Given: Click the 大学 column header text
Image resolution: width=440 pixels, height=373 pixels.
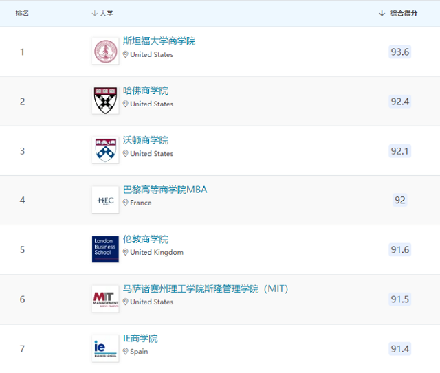Looking at the screenshot, I should (107, 13).
